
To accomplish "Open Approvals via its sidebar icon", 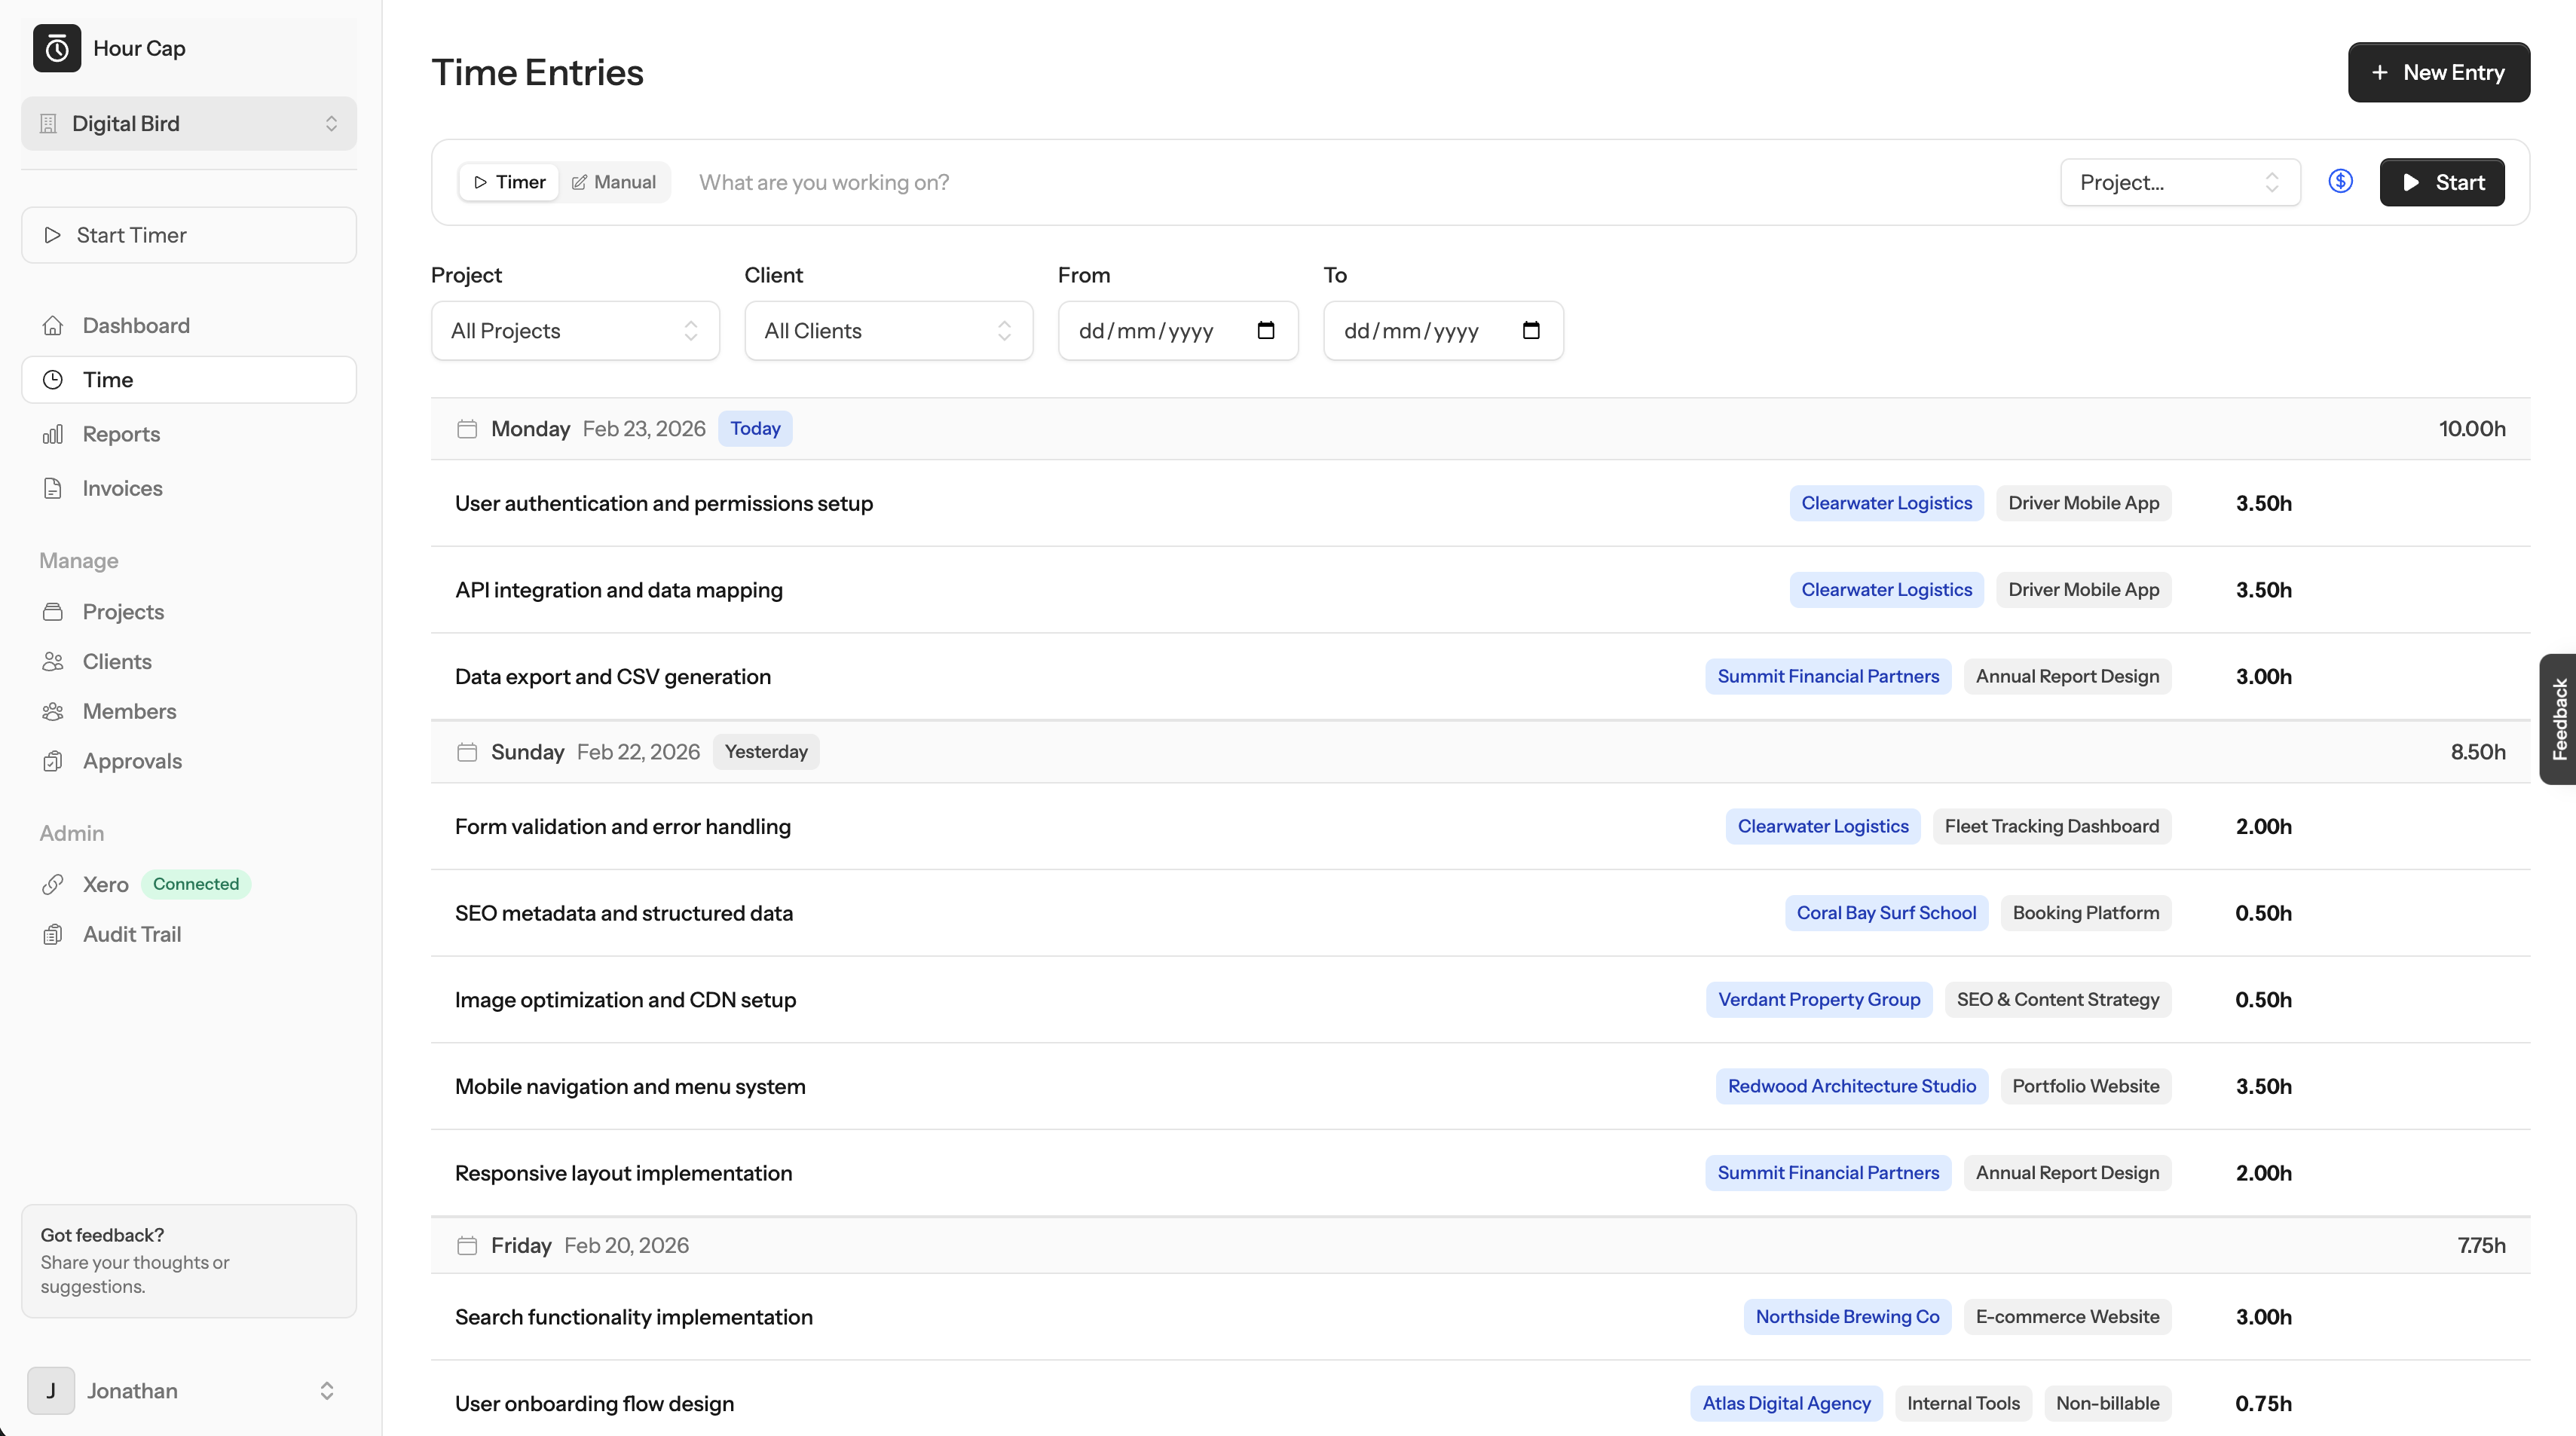I will [54, 761].
